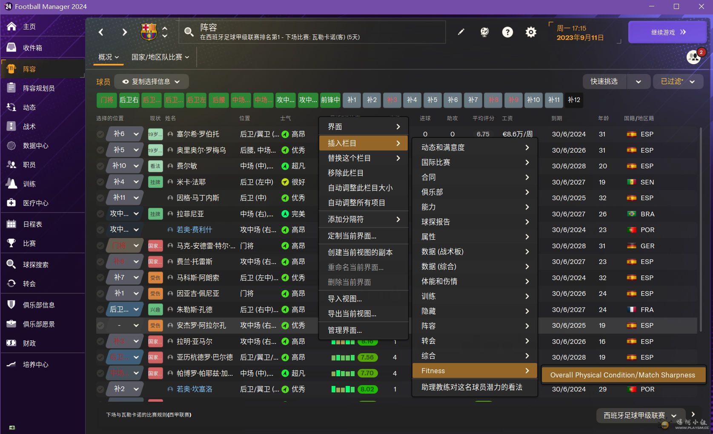Tick the checkbox for 塞尔希·罗伯托 row

[100, 134]
